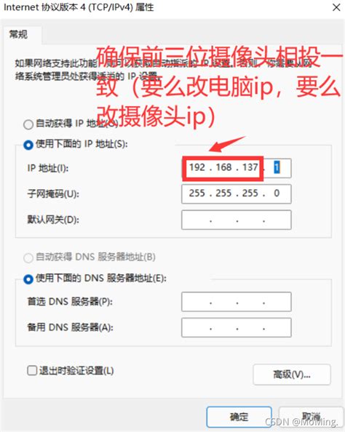Screen dimensions: 345x432
Task: Click the 确定 (OK) button
Action: (239, 417)
